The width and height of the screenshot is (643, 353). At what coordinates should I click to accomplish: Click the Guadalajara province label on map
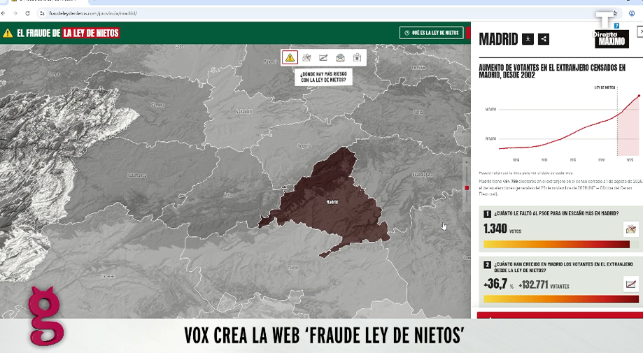click(x=422, y=174)
